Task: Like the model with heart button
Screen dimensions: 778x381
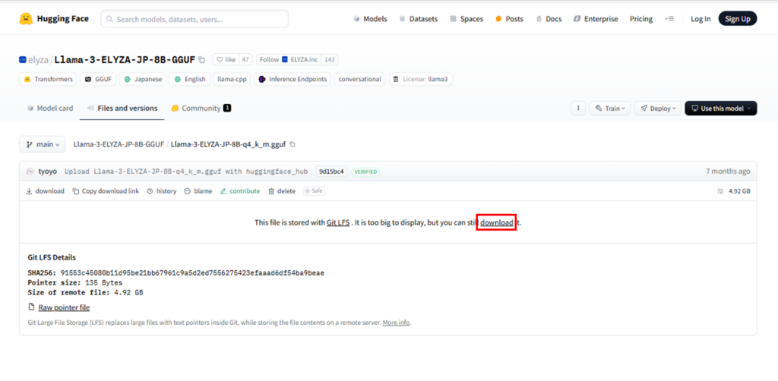Action: (226, 59)
